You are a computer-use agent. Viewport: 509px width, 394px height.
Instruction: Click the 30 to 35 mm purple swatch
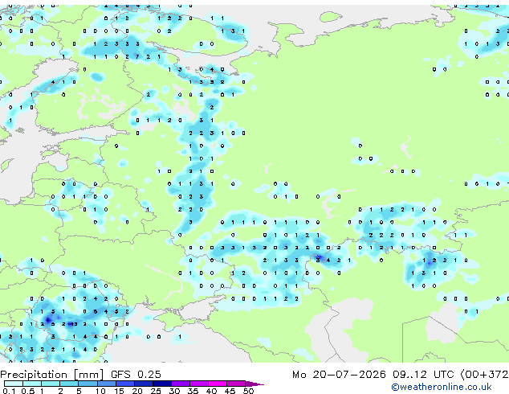180,384
